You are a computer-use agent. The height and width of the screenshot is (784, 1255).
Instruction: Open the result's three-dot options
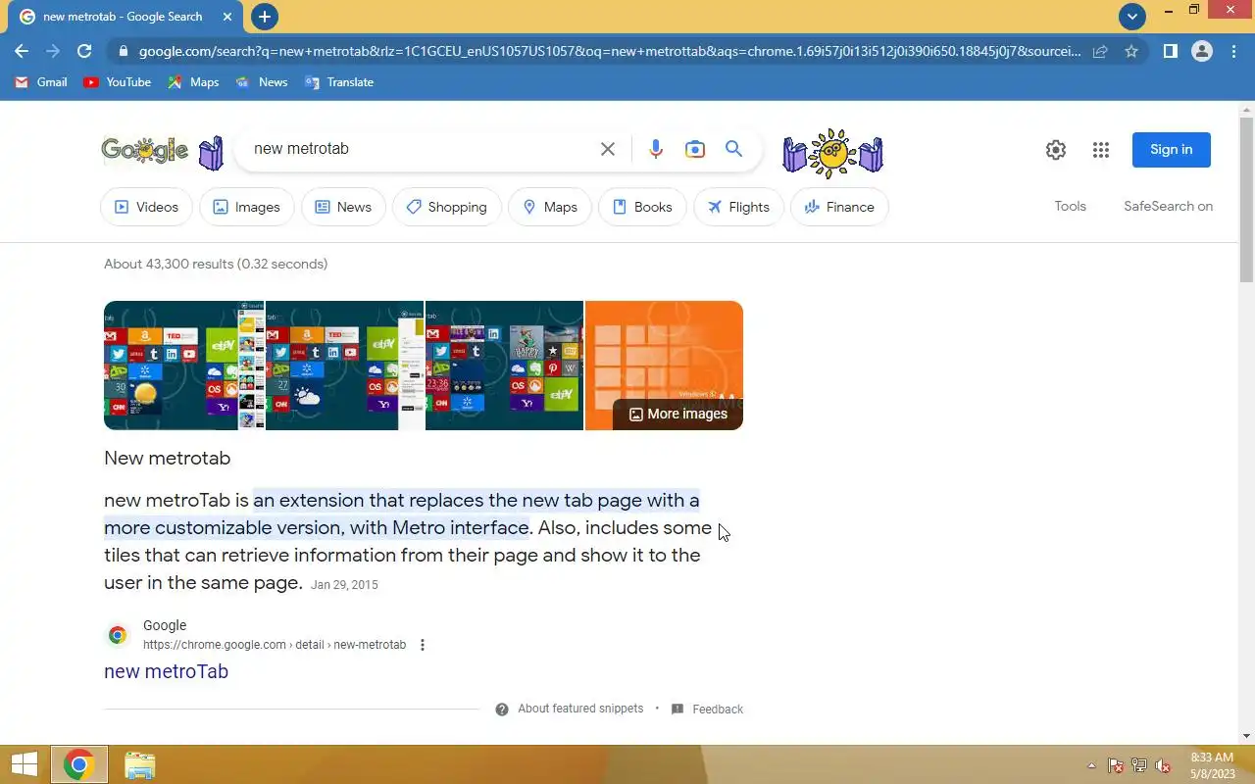(x=423, y=645)
